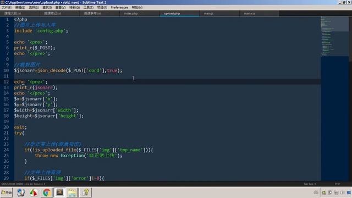Screen dimensions: 352x198
Task: Open the 查看(V) menu
Action: pos(61,7)
